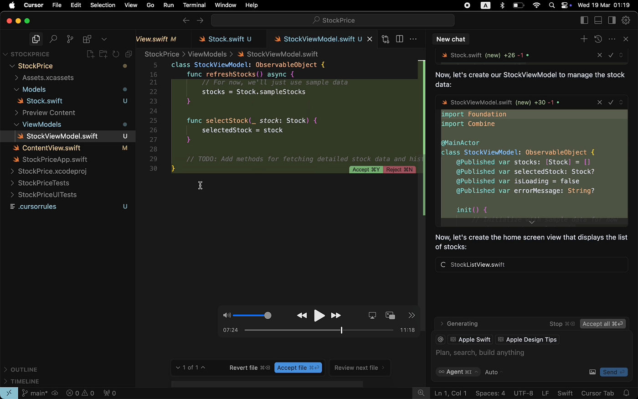This screenshot has width=638, height=399.
Task: Toggle the right AI pane layout button
Action: point(612,20)
